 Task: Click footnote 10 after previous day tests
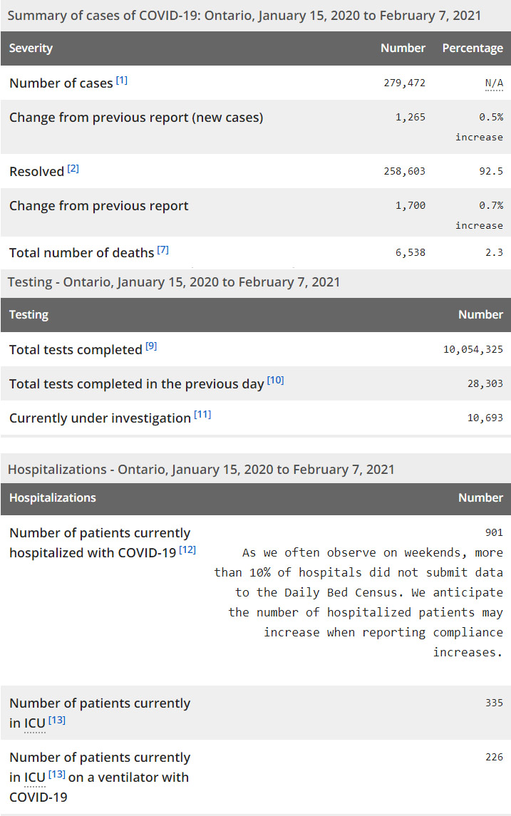click(275, 381)
